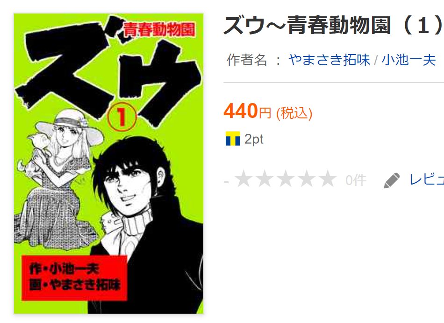Screen dimensions: 444x323
Task: Click the ズウ～青春動物園 title heading
Action: 334,26
